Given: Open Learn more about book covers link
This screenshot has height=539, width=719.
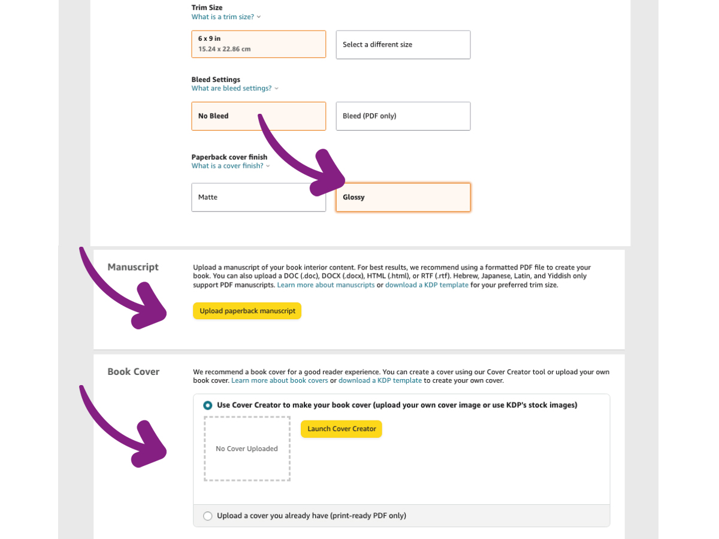Looking at the screenshot, I should pyautogui.click(x=280, y=380).
